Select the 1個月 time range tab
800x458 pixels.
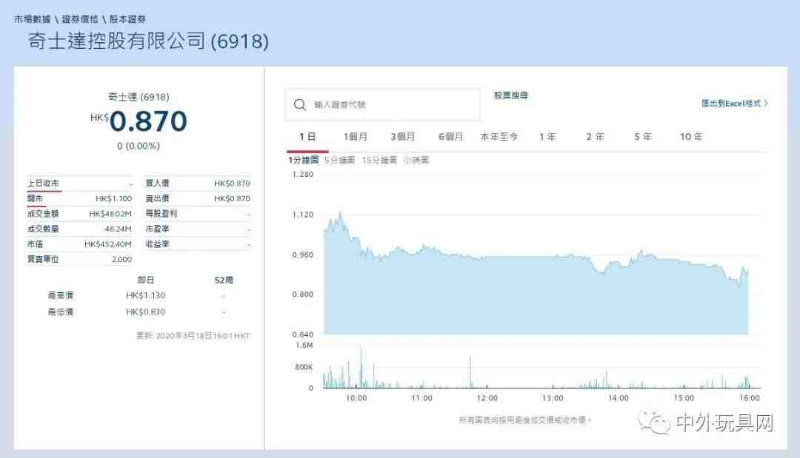point(356,137)
